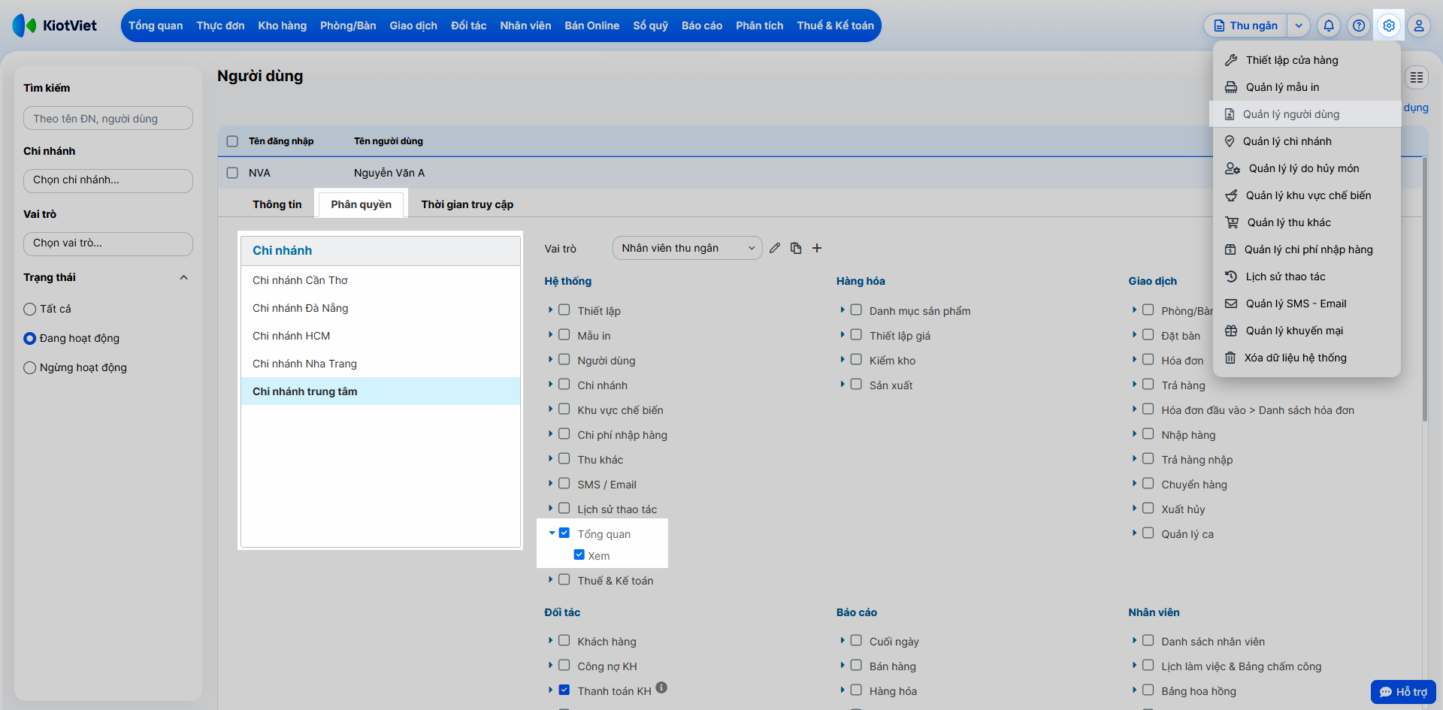The height and width of the screenshot is (710, 1443).
Task: Collapse the Trạng thái filter section
Action: point(183,277)
